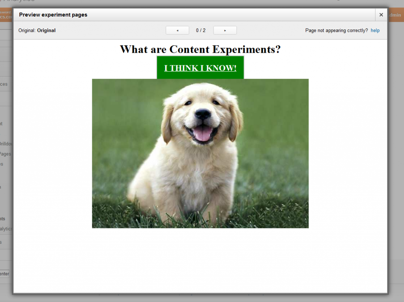Close the Preview experiment pages dialog
This screenshot has width=404, height=302.
(381, 15)
